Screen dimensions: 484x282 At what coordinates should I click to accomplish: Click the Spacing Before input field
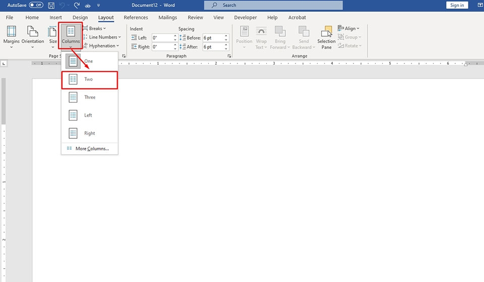[x=213, y=38]
